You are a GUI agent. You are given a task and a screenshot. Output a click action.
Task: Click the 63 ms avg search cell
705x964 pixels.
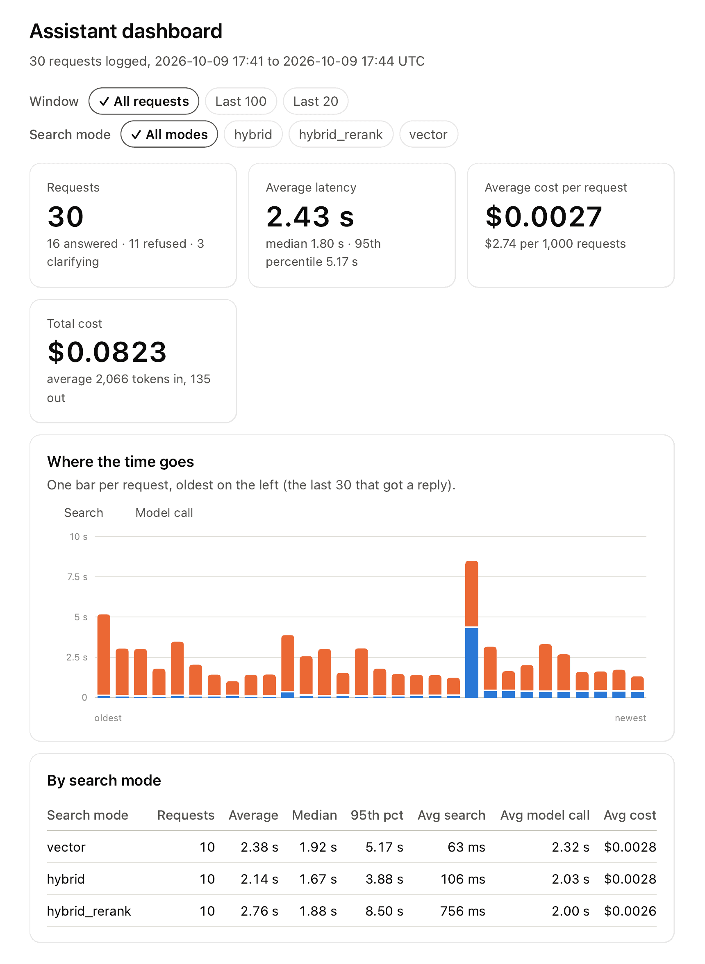click(x=466, y=847)
